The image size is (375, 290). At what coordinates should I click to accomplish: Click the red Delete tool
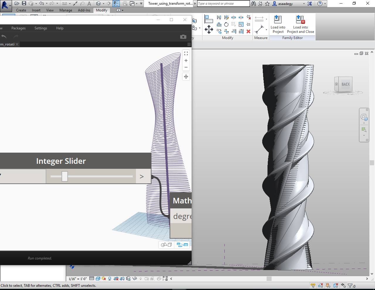[248, 31]
